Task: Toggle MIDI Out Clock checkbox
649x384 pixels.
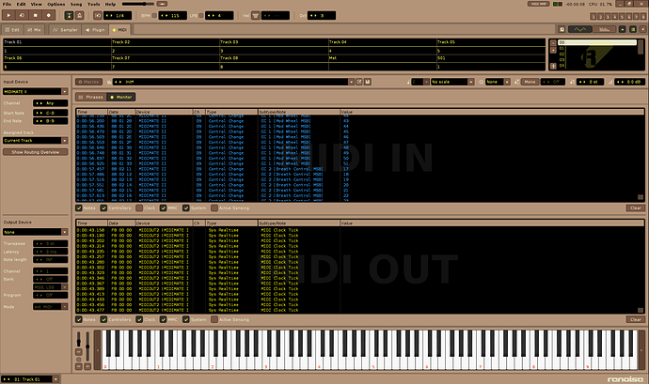Action: click(x=139, y=319)
